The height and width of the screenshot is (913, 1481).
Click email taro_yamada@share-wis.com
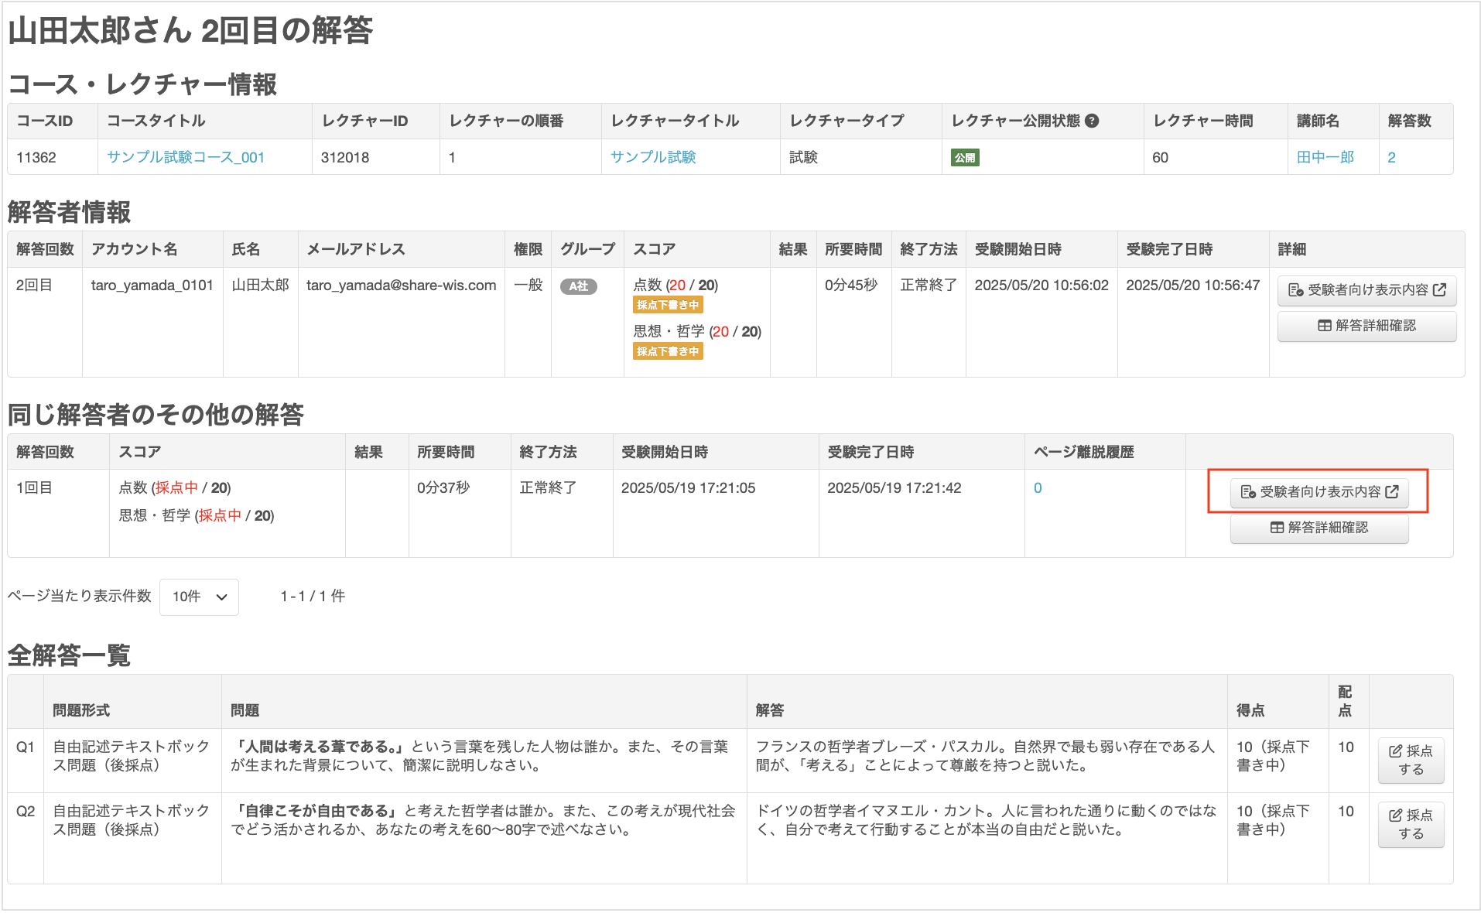tap(402, 286)
